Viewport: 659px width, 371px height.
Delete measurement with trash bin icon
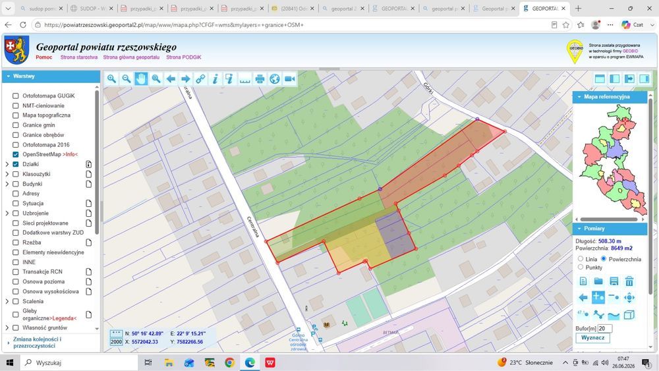[629, 281]
